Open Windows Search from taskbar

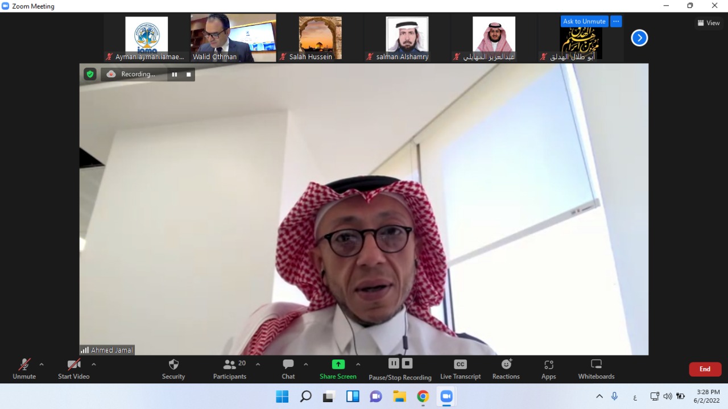pyautogui.click(x=305, y=396)
